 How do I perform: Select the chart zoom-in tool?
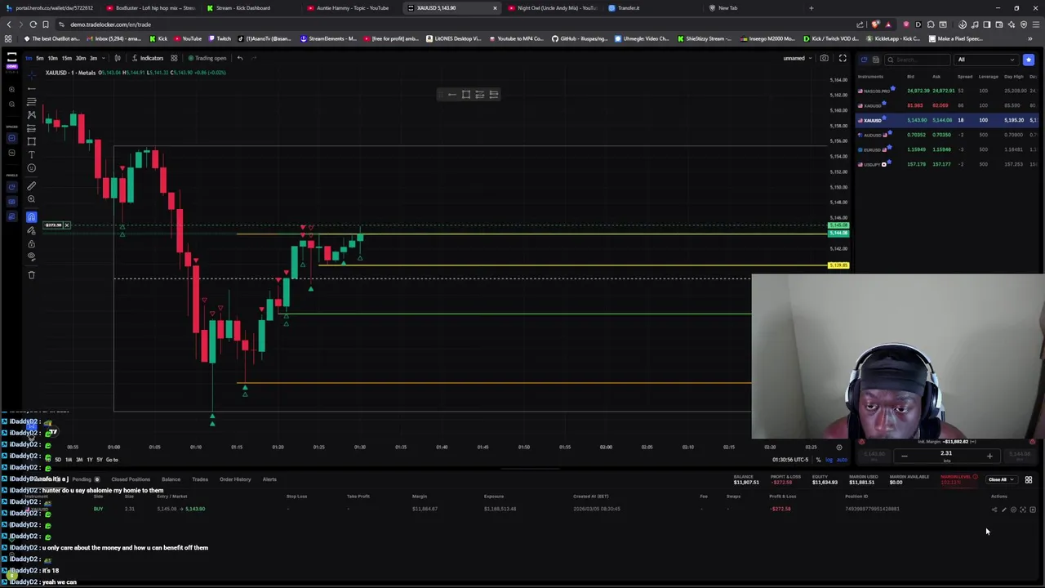pyautogui.click(x=31, y=199)
